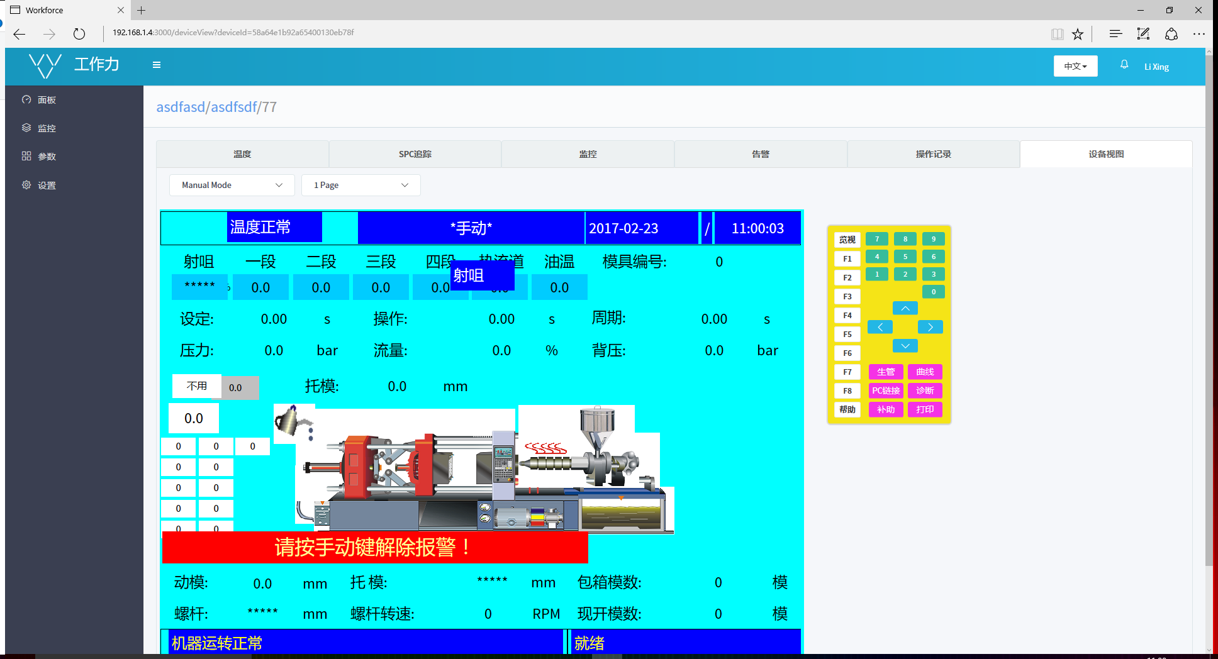Open the 面板 dashboard icon in sidebar

tap(26, 99)
